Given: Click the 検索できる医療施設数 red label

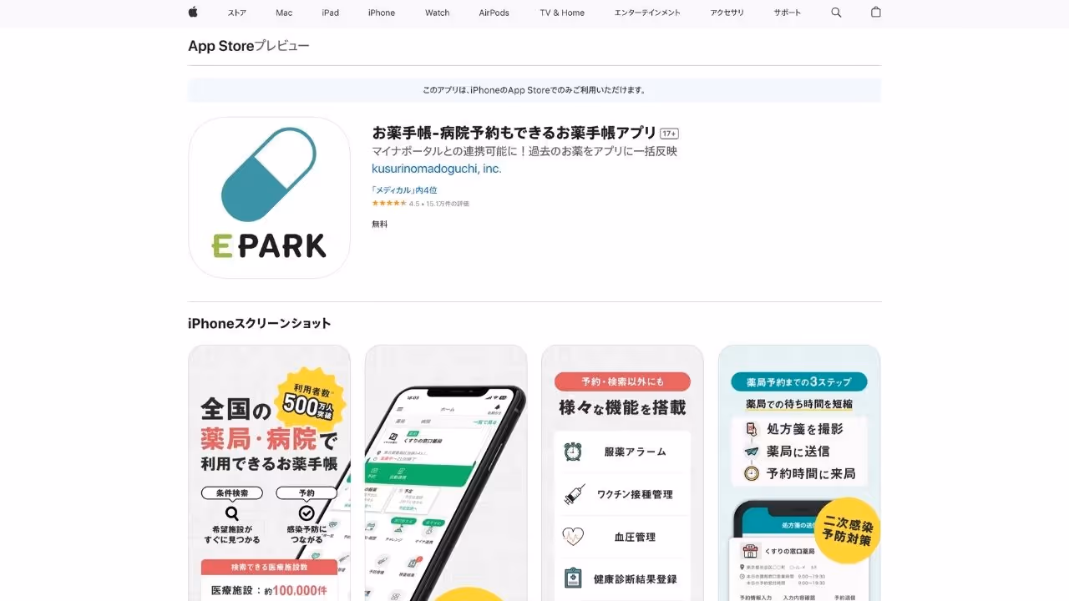Looking at the screenshot, I should 269,567.
